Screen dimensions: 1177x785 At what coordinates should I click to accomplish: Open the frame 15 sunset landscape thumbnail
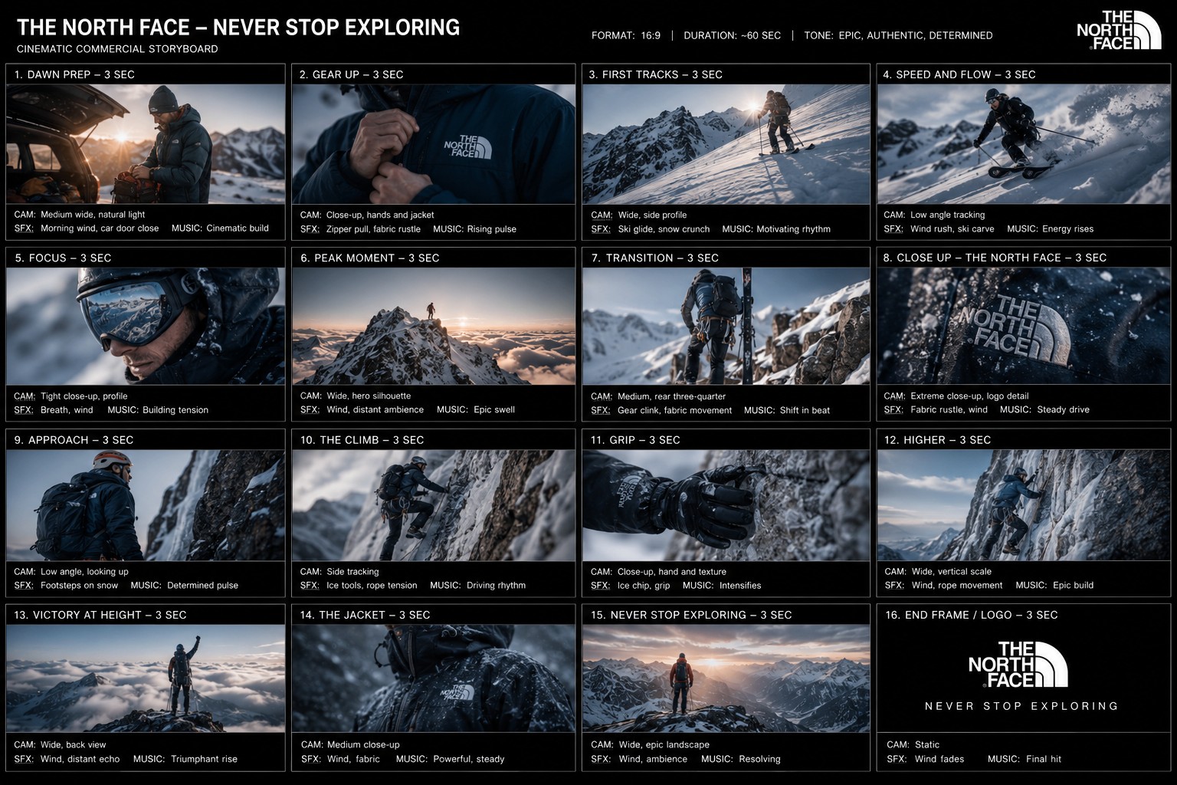(x=726, y=678)
